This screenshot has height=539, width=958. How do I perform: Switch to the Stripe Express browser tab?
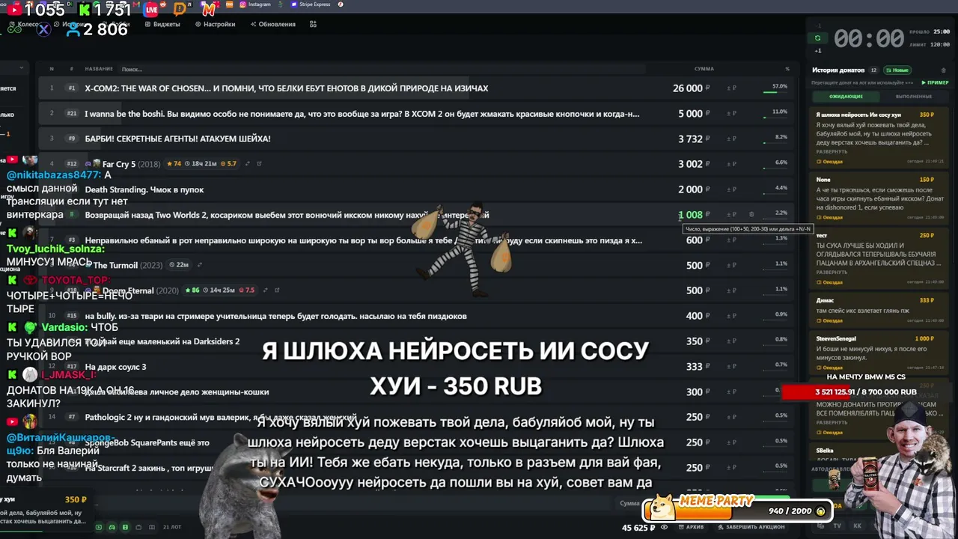coord(311,4)
